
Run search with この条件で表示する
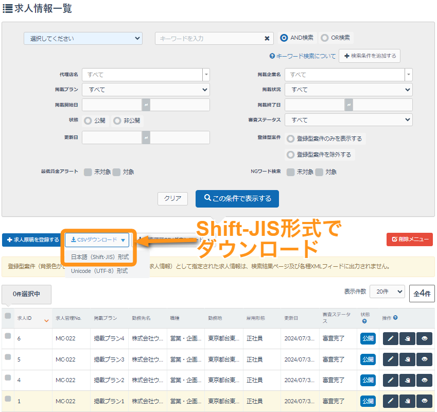coord(237,199)
